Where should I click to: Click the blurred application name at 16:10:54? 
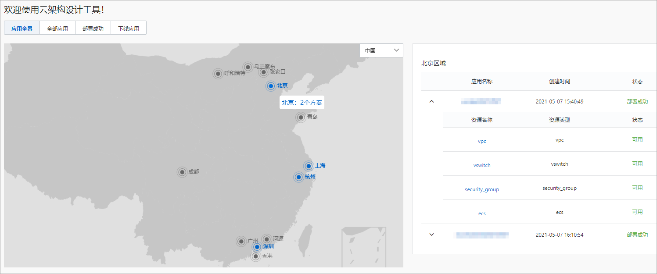tap(482, 235)
